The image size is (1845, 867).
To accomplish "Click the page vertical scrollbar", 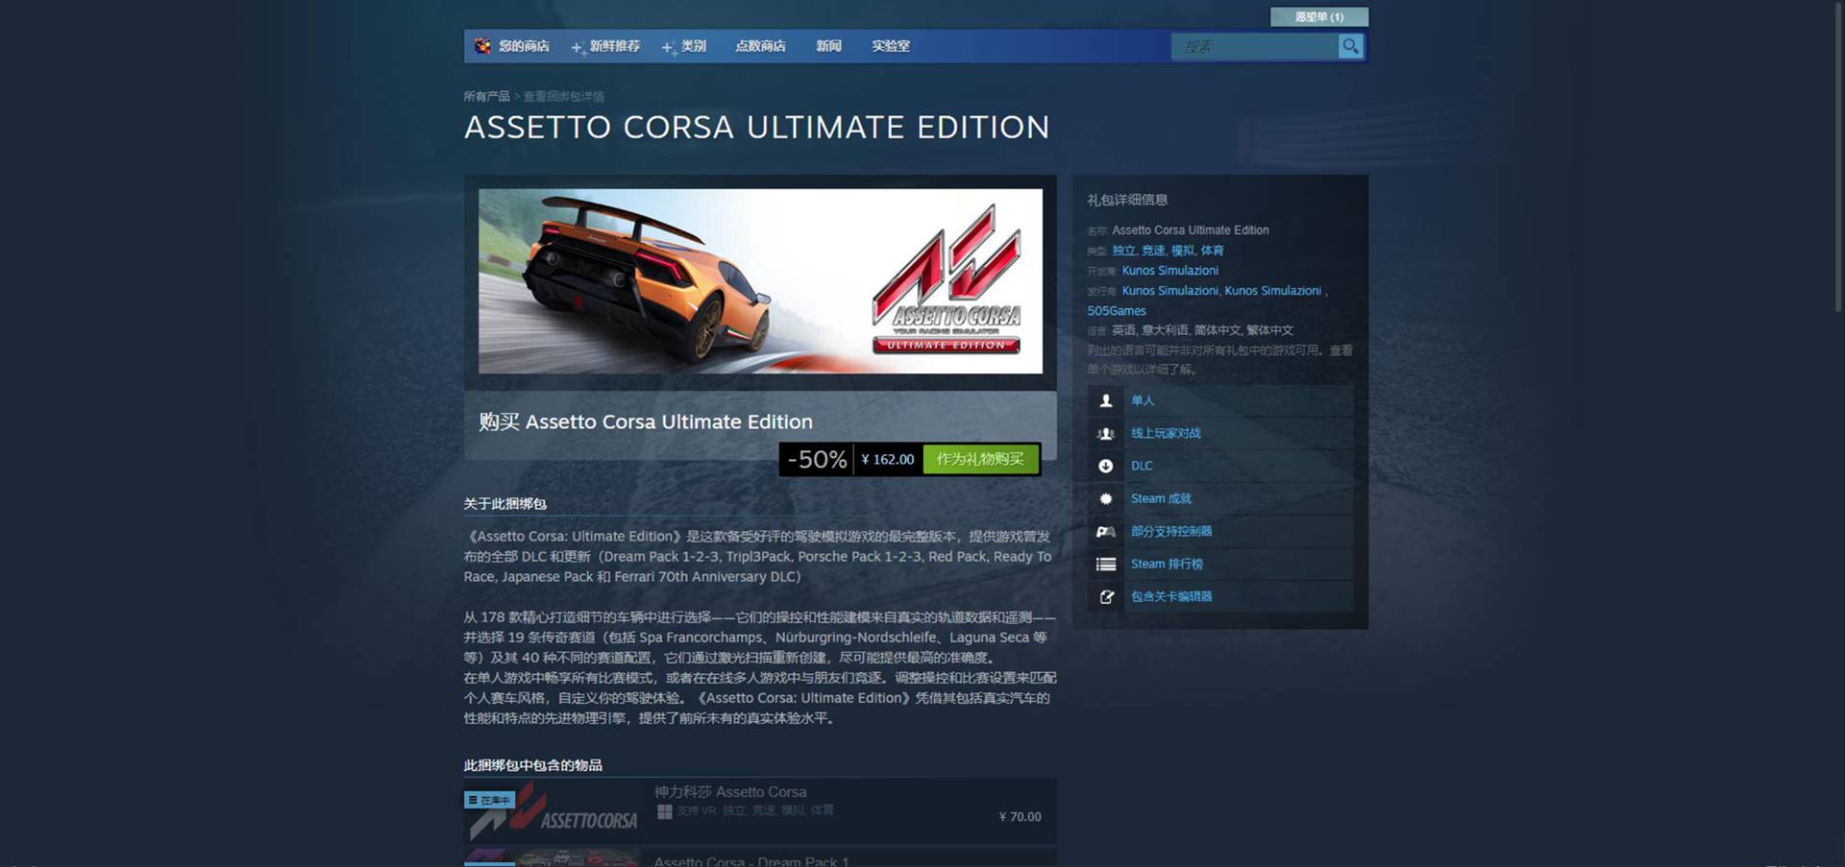I will click(x=1838, y=158).
